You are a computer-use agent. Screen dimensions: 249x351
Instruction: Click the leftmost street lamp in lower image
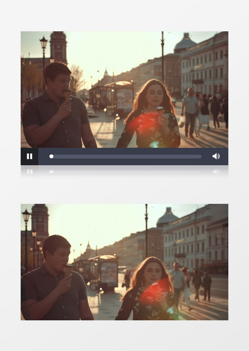pos(26,216)
